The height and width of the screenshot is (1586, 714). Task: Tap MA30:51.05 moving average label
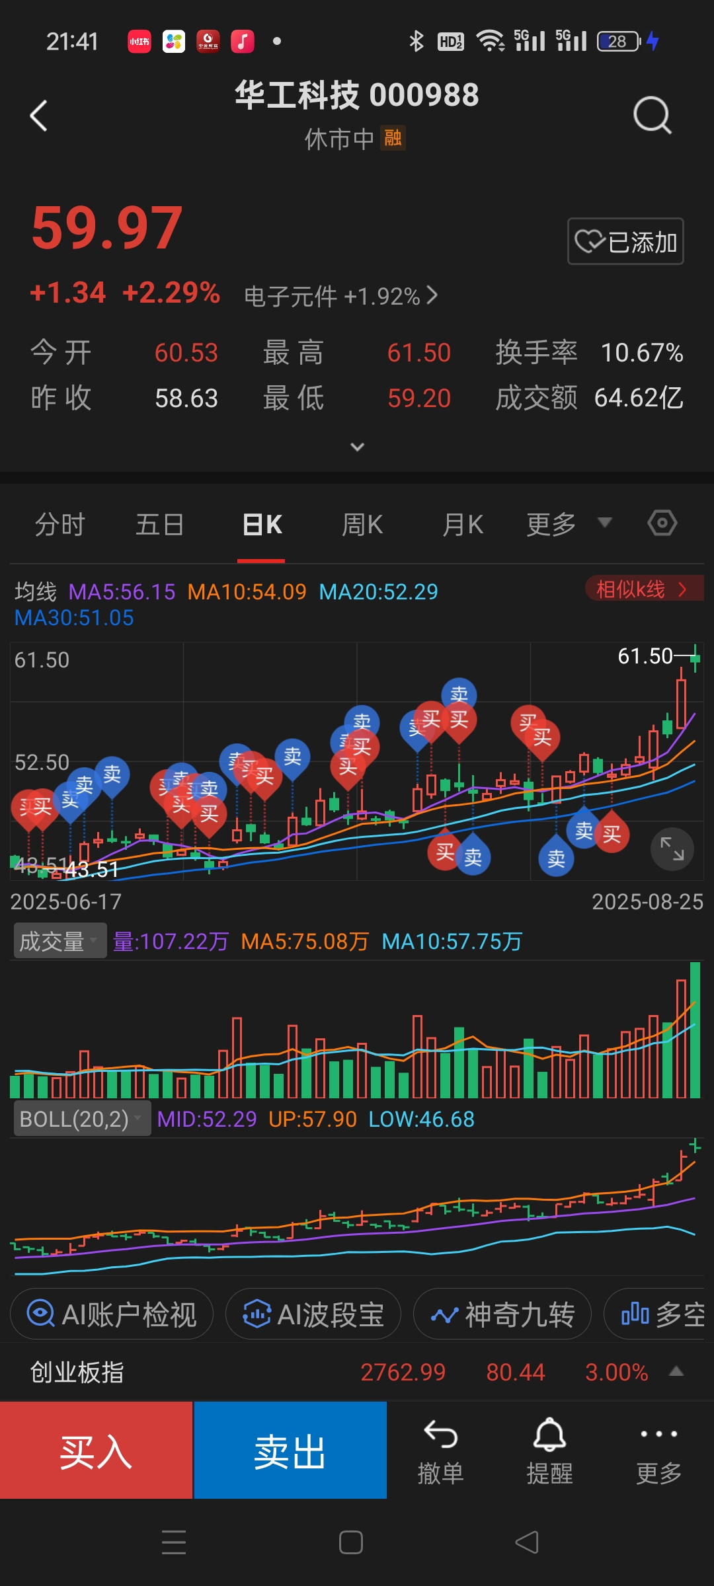(74, 618)
